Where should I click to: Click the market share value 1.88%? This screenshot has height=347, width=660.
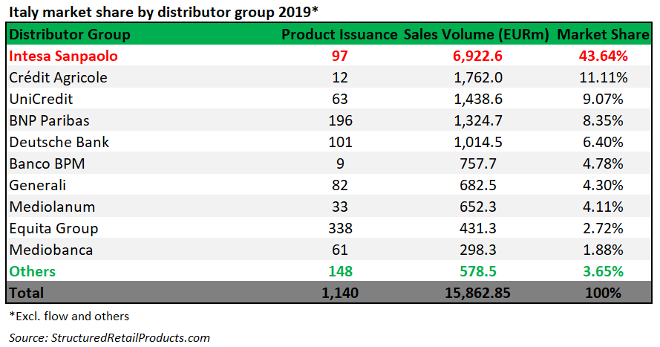coord(603,250)
